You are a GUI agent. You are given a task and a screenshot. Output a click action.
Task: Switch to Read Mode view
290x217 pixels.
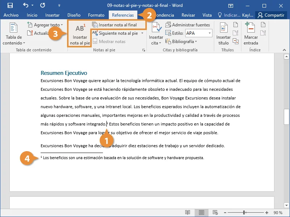point(187,213)
